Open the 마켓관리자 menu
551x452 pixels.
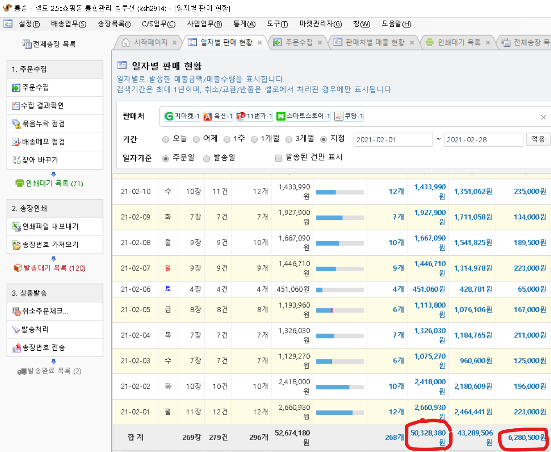click(x=320, y=24)
